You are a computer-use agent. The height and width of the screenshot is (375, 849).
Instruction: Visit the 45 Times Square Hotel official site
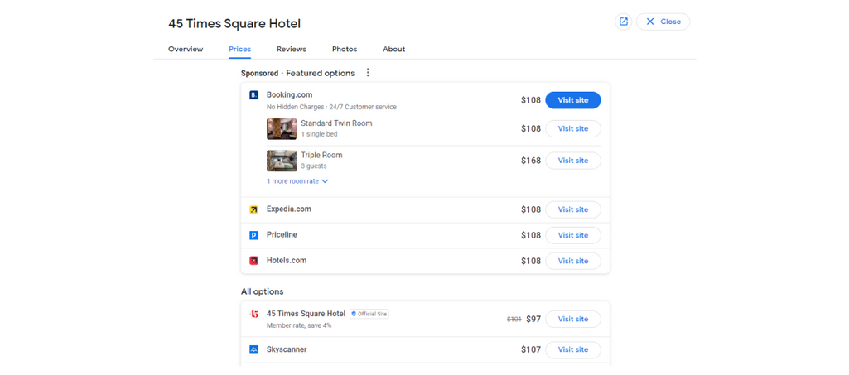pos(573,320)
